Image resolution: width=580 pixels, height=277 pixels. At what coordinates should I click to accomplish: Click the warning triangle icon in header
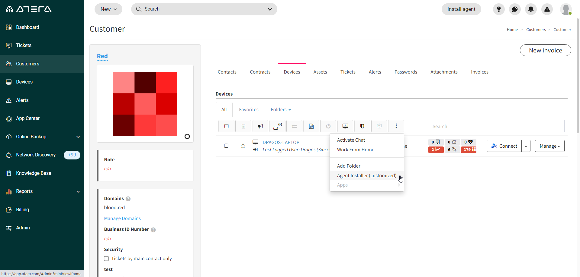(547, 9)
